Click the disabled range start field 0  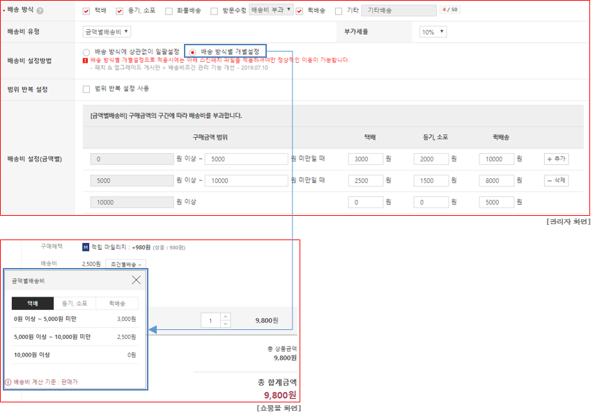(x=132, y=159)
